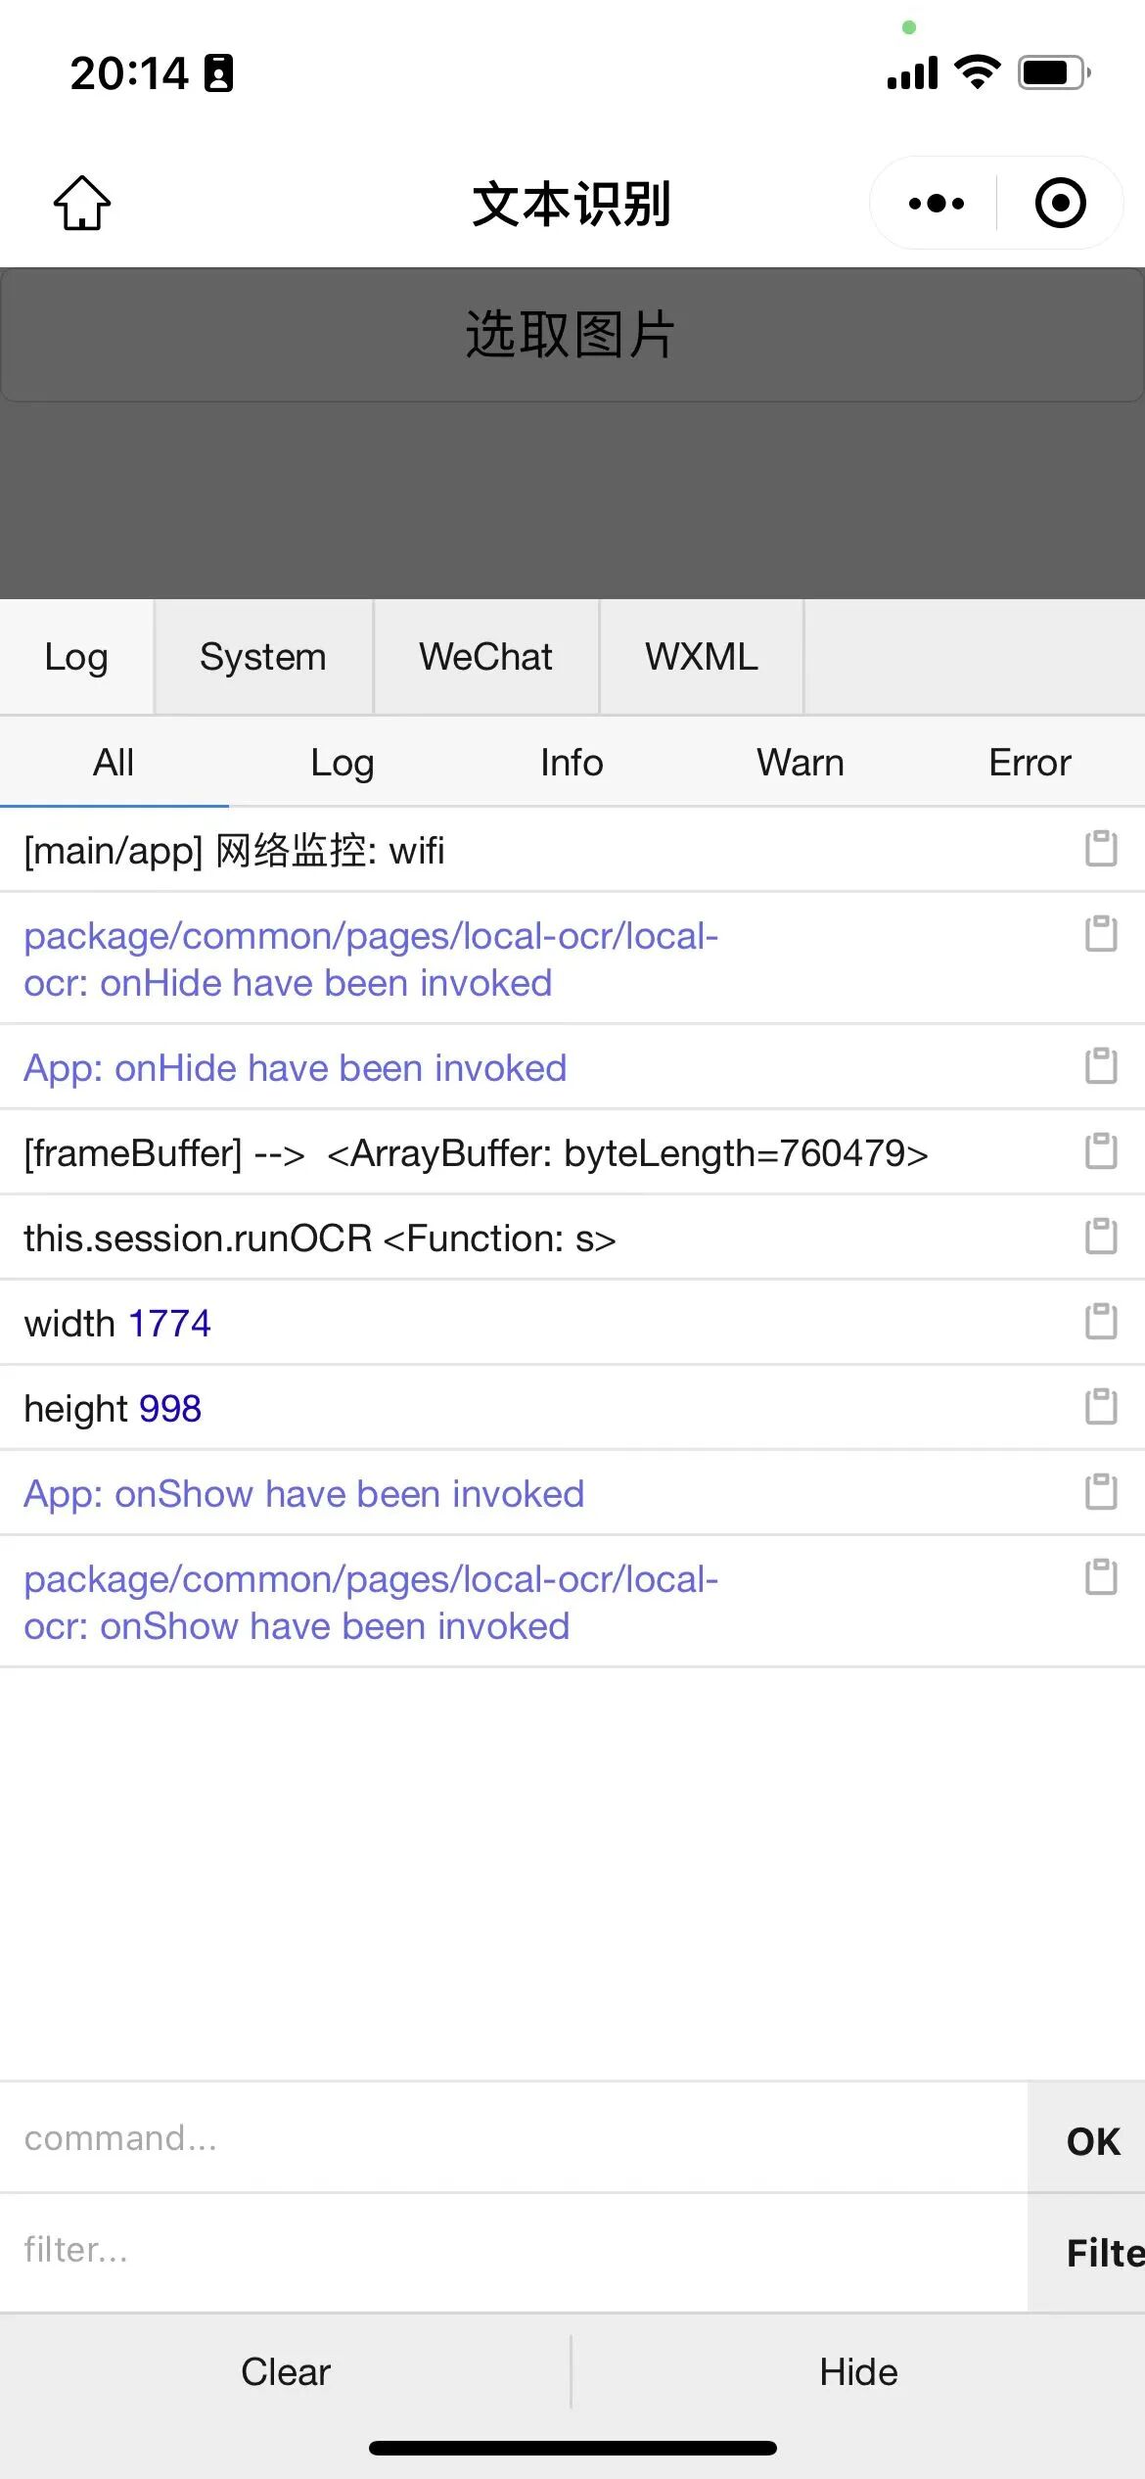Show only Error level logs
The width and height of the screenshot is (1145, 2479).
pyautogui.click(x=1030, y=763)
